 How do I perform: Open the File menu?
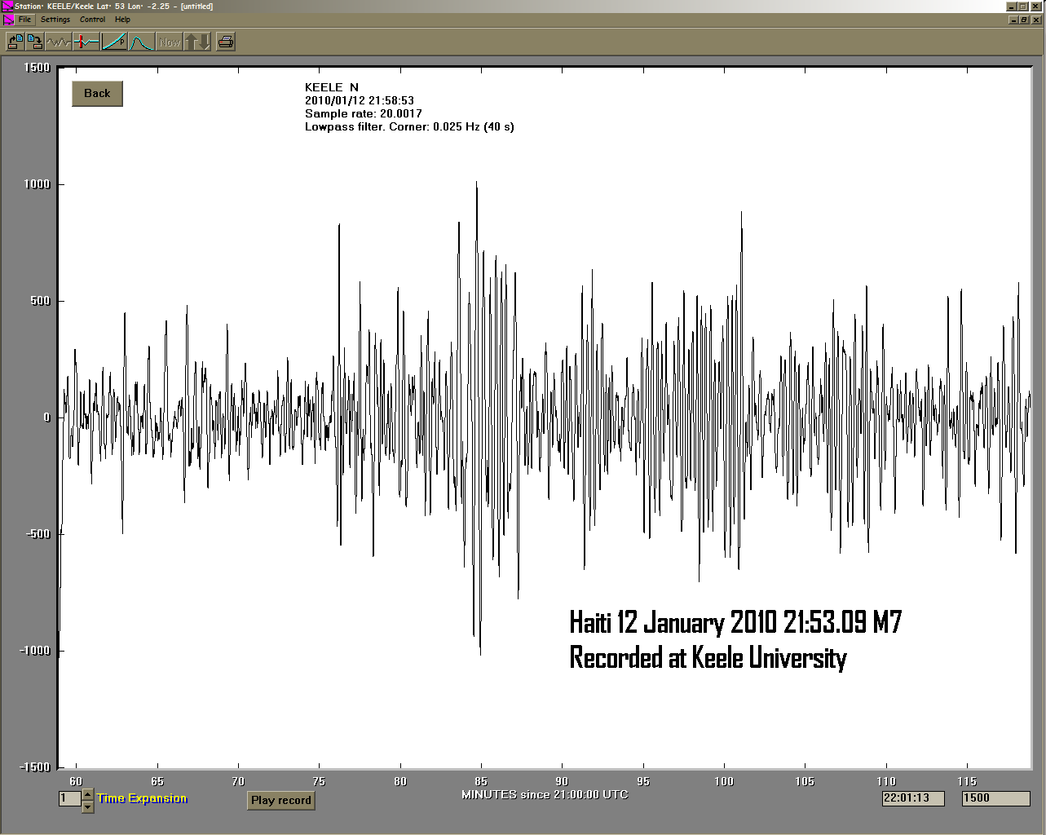[x=24, y=20]
